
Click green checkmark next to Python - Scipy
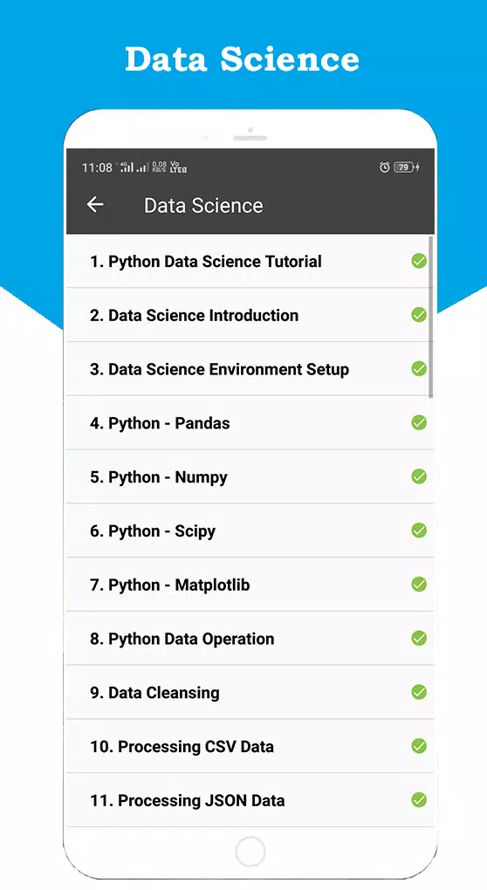pos(419,531)
